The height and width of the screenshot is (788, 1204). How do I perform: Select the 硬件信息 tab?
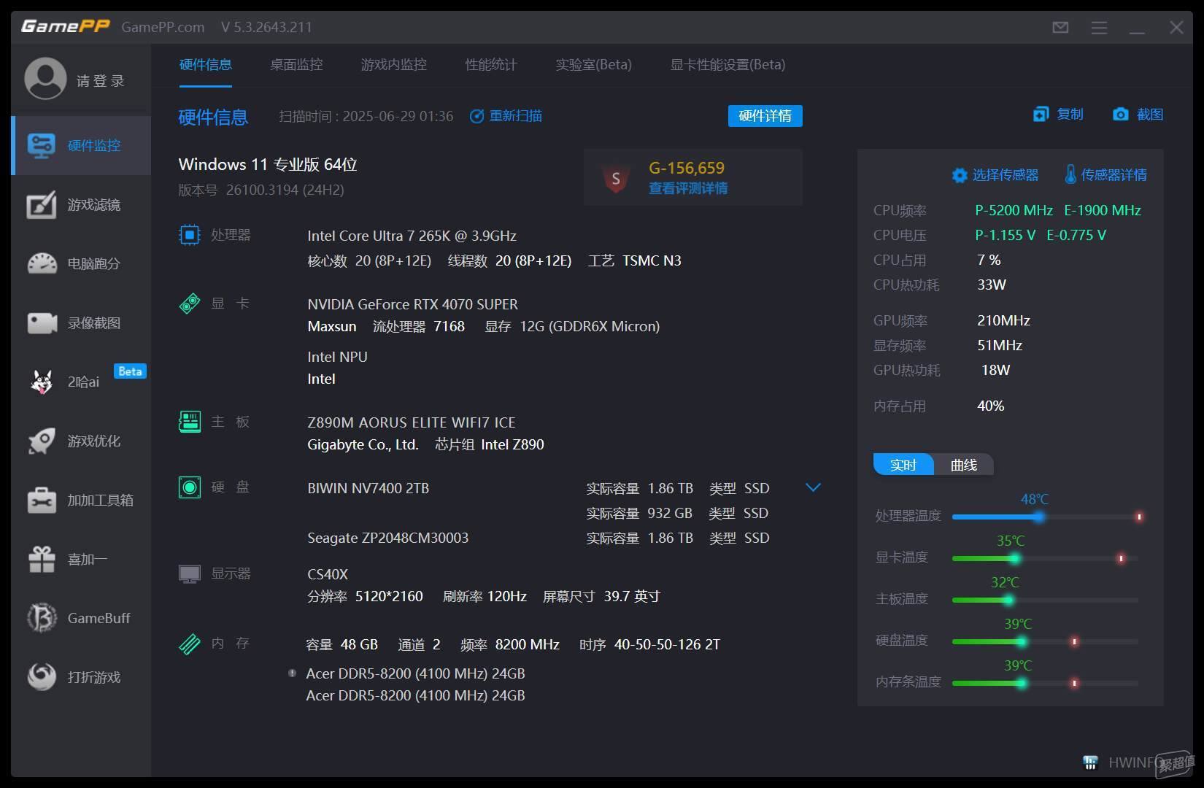(206, 65)
